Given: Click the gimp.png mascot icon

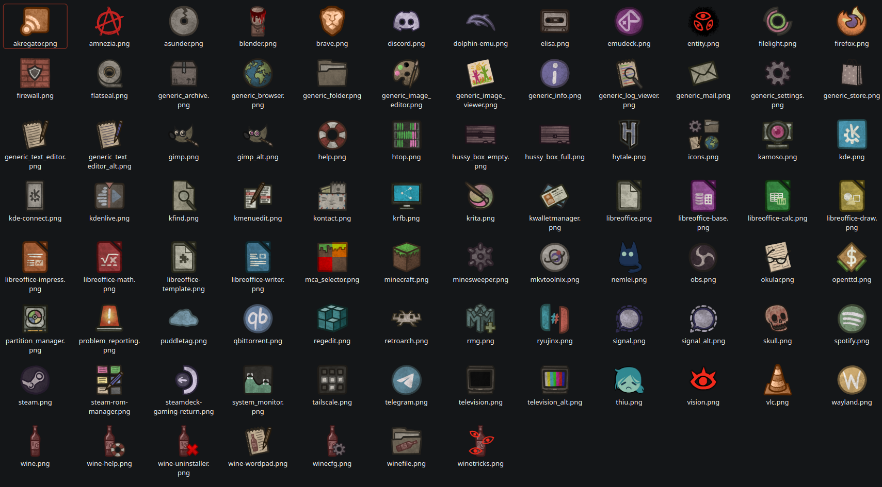Looking at the screenshot, I should 184,135.
